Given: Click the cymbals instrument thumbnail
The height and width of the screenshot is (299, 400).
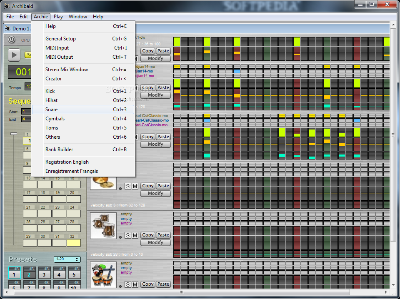Looking at the screenshot, I should 103,183.
